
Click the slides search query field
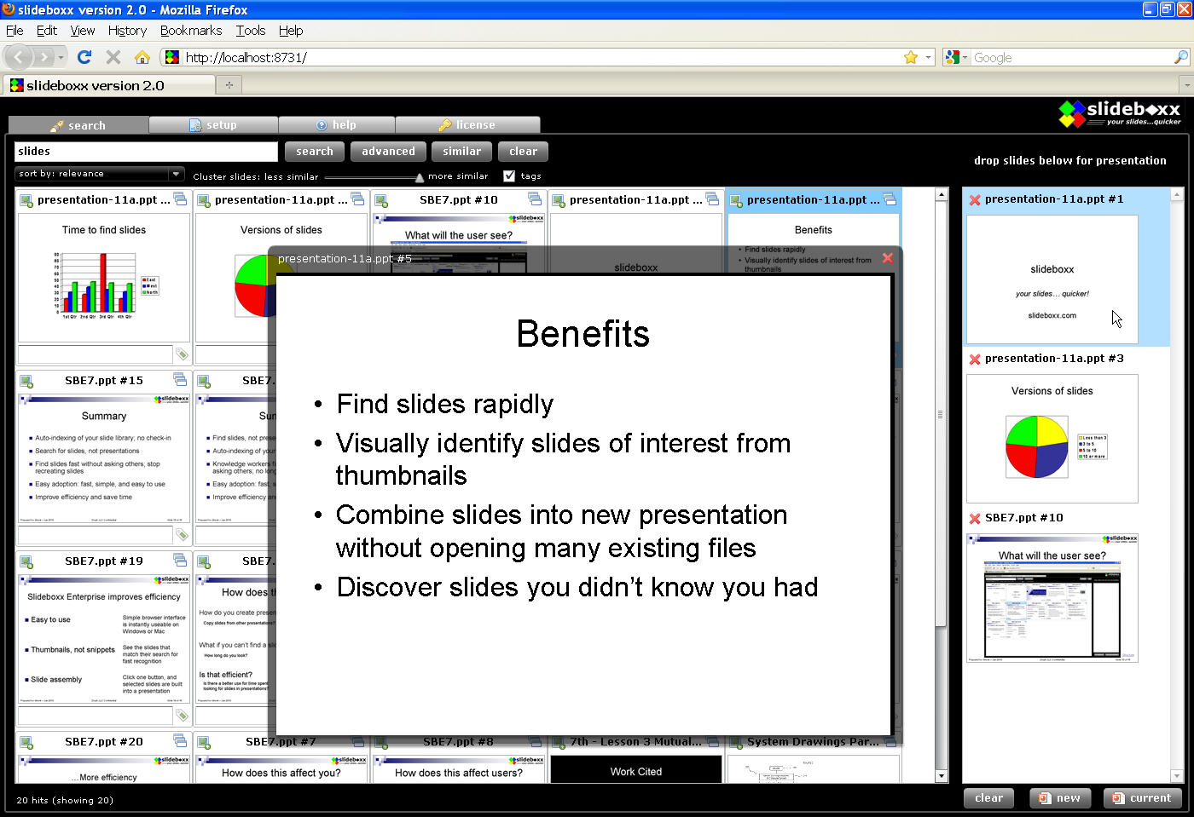[x=146, y=152]
